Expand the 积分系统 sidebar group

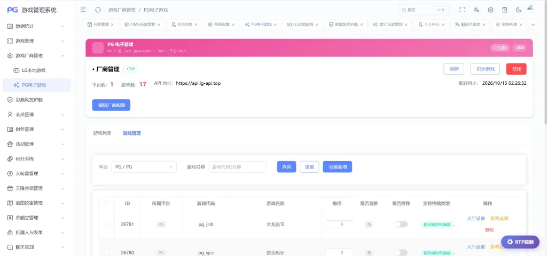pos(63,159)
